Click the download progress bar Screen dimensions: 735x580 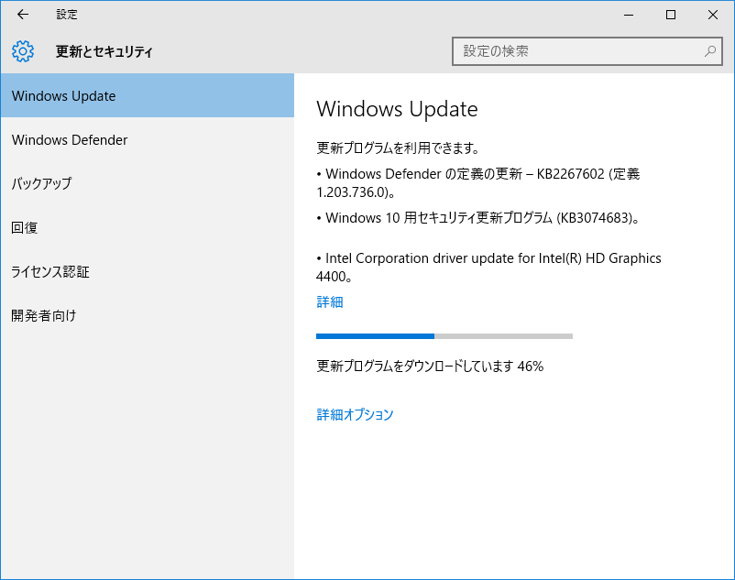(444, 336)
